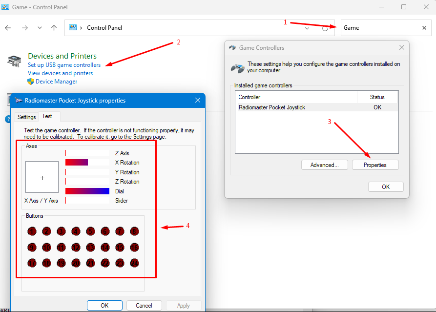Click the Up one level arrow

click(54, 28)
